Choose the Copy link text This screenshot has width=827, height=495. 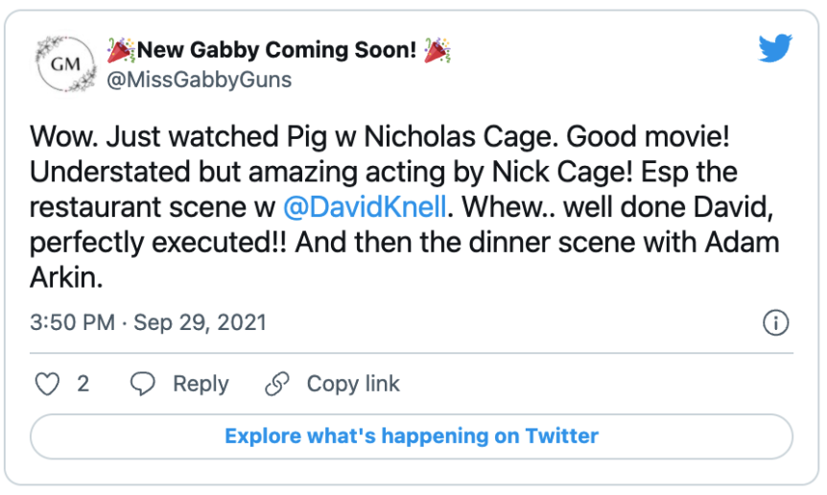tap(353, 385)
